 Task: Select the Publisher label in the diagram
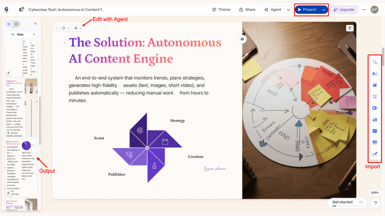point(117,174)
